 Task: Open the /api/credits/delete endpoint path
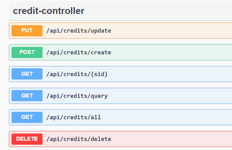[x=79, y=139]
